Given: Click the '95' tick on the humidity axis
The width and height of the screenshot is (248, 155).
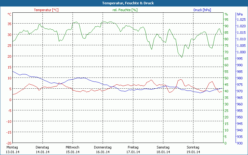Looking at the screenshot, I should pyautogui.click(x=227, y=20).
